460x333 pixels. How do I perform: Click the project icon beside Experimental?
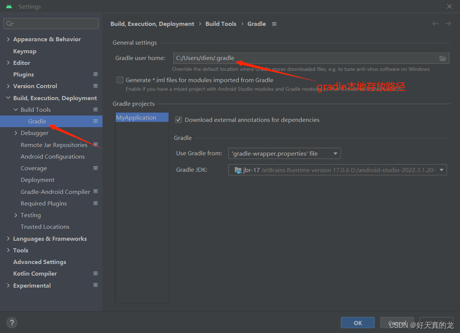point(95,285)
